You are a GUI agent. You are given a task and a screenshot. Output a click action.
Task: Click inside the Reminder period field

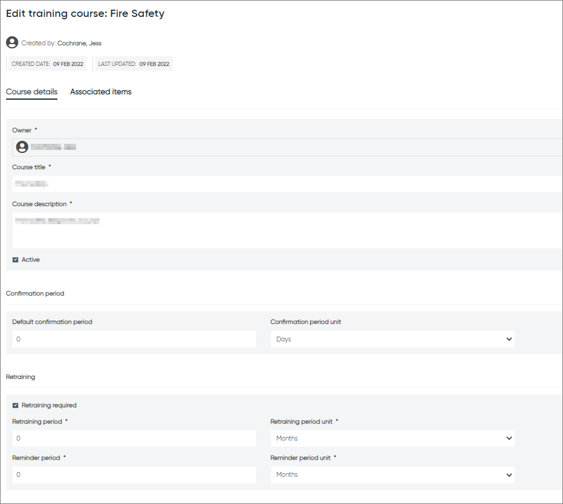(134, 474)
